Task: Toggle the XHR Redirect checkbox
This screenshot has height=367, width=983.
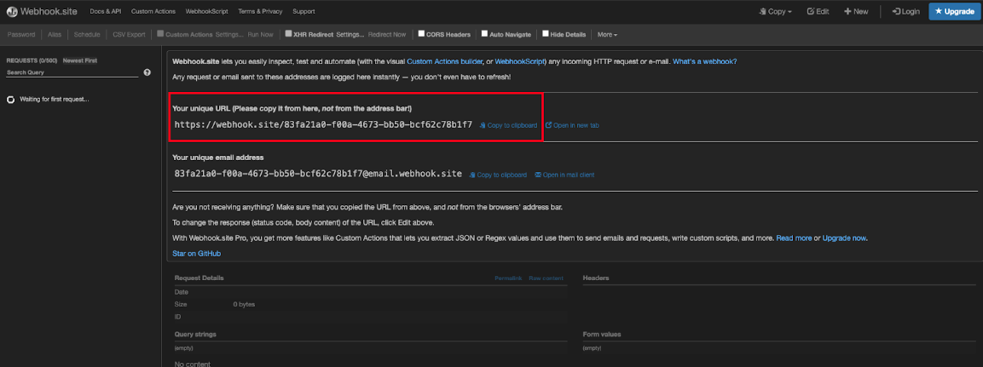Action: (288, 34)
